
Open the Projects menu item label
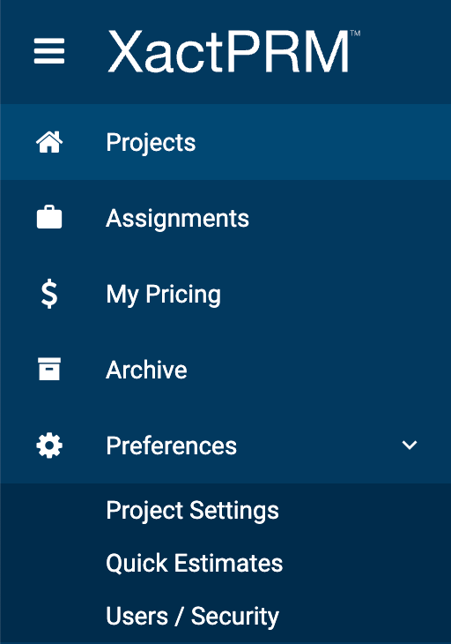coord(151,143)
